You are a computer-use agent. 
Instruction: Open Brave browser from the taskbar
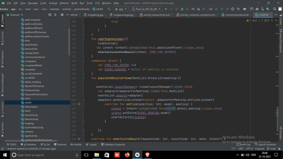click(147, 155)
